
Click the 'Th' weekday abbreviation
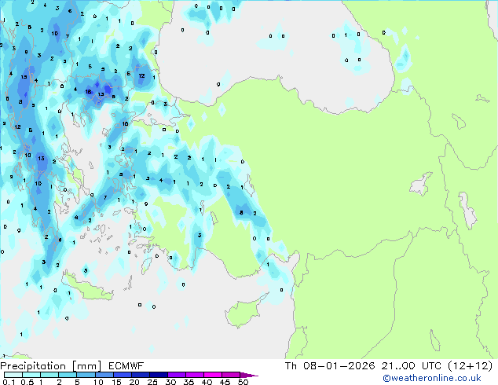click(291, 366)
